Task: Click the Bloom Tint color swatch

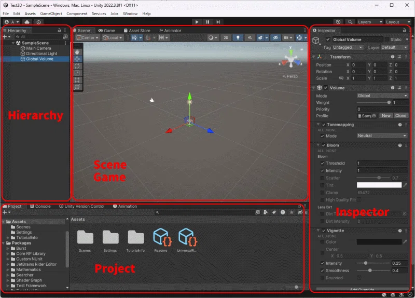Action: tap(379, 185)
